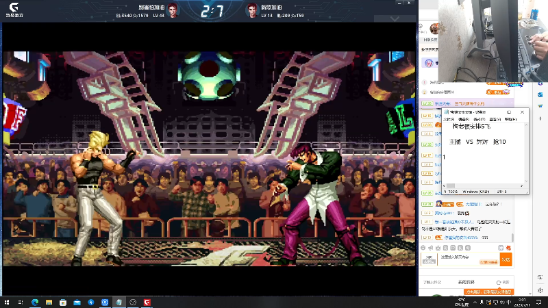
Task: Click the right player's avatar in the score bar
Action: click(251, 10)
